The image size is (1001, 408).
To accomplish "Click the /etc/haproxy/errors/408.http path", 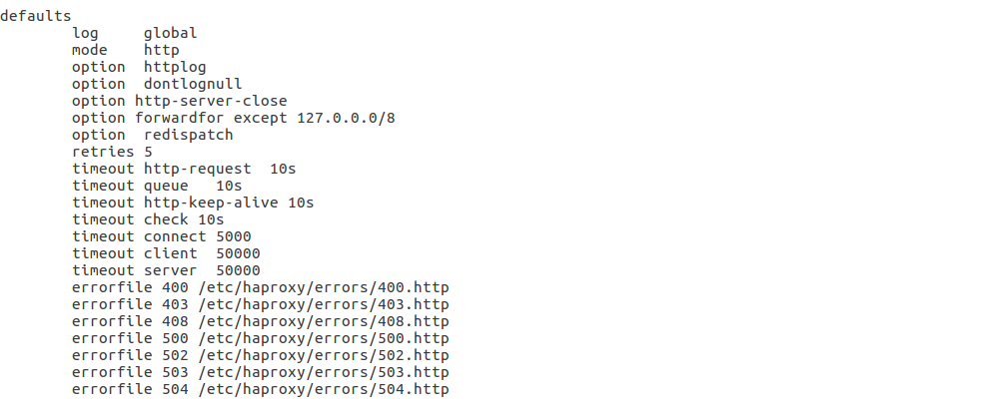I will pyautogui.click(x=323, y=321).
